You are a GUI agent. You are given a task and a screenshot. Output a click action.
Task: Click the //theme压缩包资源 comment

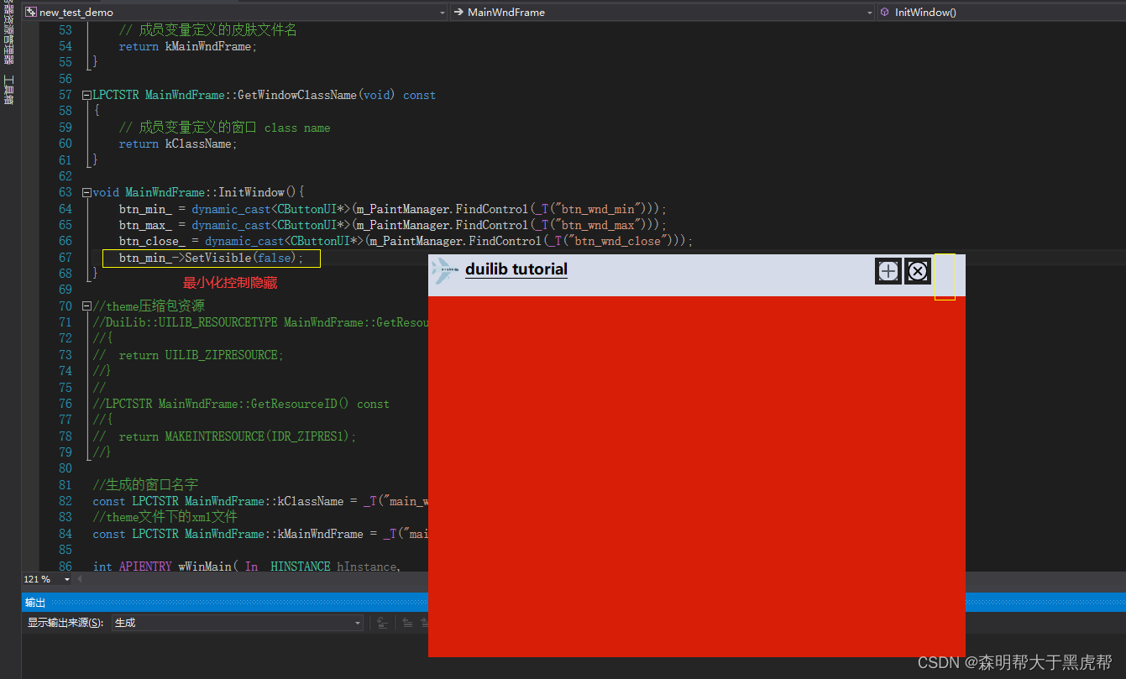tap(149, 306)
